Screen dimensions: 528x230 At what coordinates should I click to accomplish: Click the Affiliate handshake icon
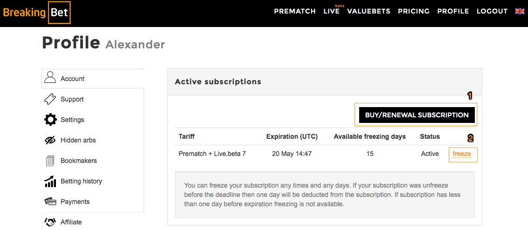click(x=50, y=222)
